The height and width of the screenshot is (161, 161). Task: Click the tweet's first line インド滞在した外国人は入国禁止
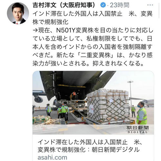point(78,14)
